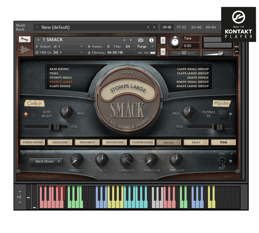Toggle the GLOBAL FX square button
Screen dimensions: 259x233
222,114
